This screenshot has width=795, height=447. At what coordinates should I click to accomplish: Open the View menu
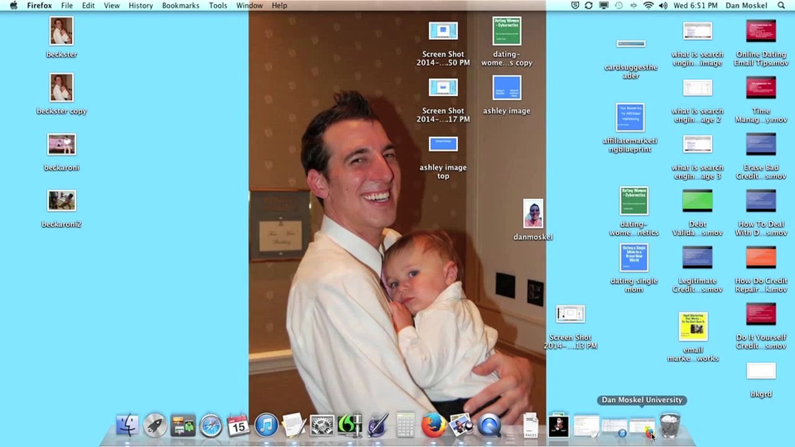112,6
